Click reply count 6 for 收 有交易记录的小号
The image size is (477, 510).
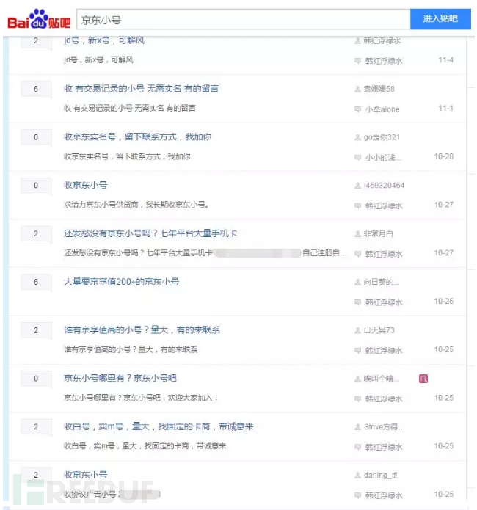click(x=36, y=89)
